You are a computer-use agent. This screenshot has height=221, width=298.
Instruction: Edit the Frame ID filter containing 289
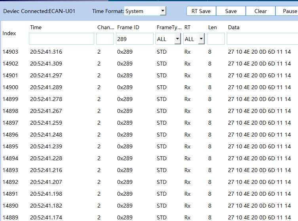pos(134,39)
